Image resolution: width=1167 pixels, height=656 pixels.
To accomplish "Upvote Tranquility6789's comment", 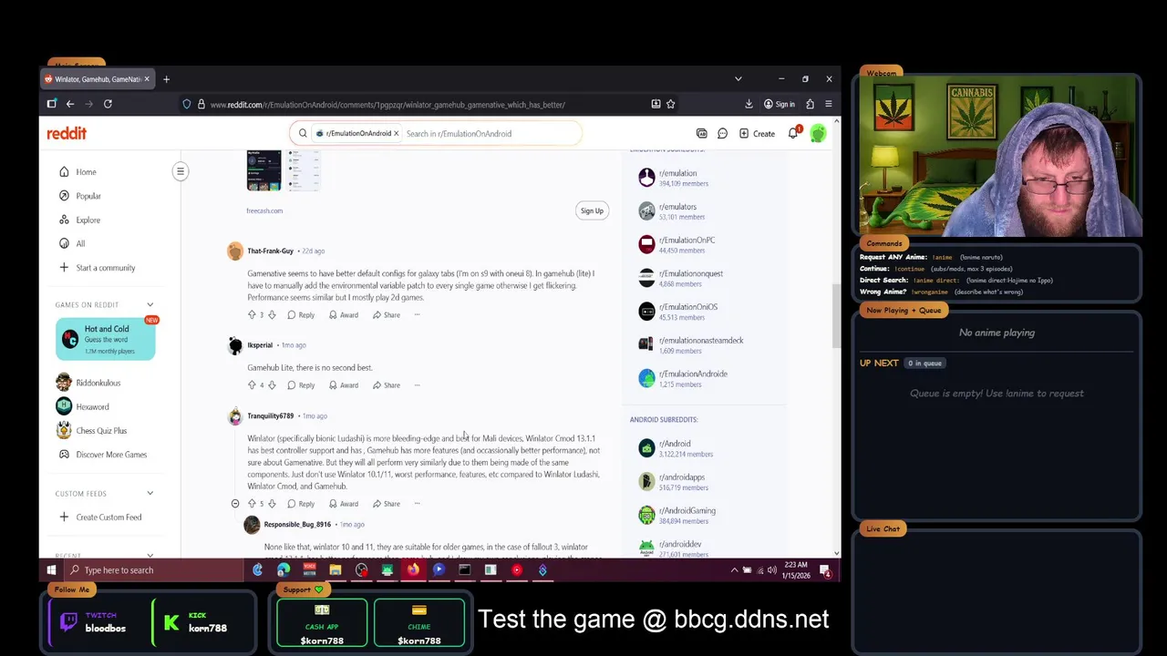I will click(x=252, y=504).
